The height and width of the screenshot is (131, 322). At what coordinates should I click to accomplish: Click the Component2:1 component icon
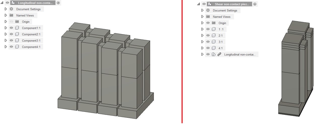17,34
